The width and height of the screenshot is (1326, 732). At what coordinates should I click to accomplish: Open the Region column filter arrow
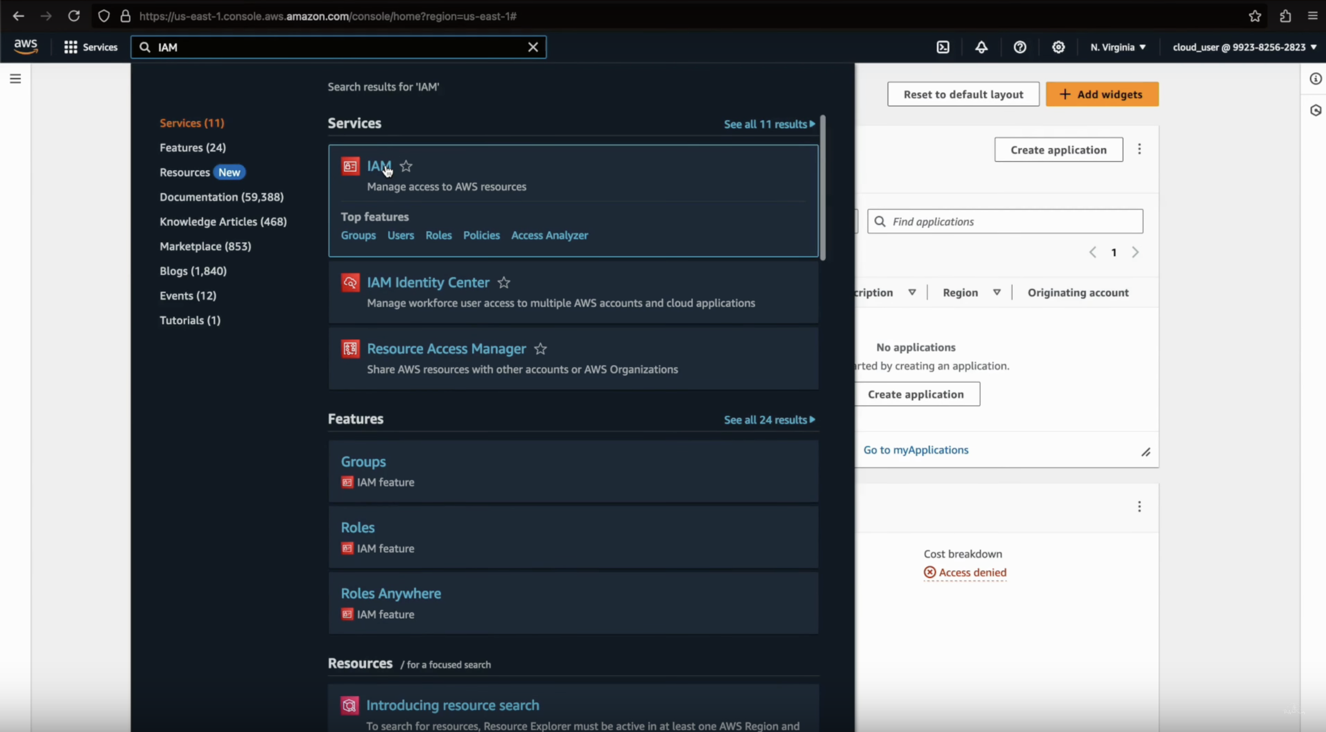click(x=996, y=292)
